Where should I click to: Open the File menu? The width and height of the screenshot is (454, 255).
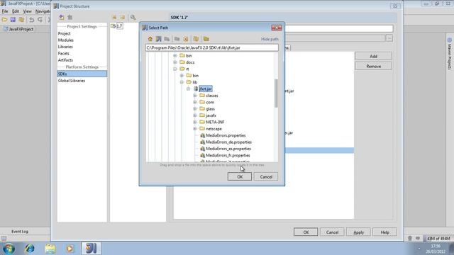point(5,11)
